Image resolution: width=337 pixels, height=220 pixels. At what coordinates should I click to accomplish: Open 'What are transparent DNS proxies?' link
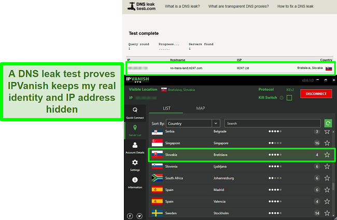(238, 6)
